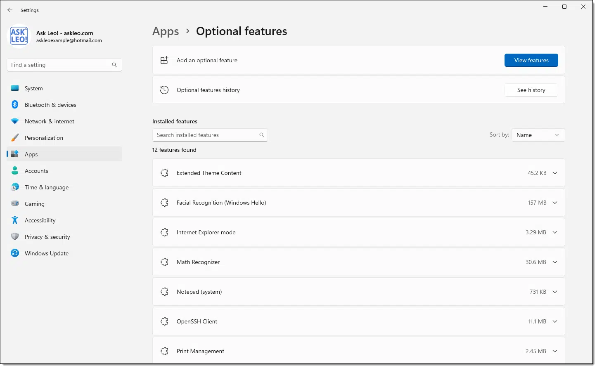Open Gaming settings category

point(64,204)
